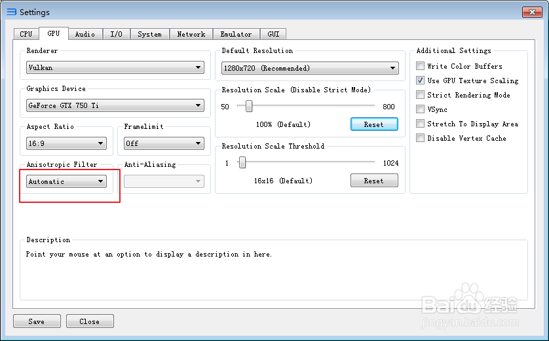549x341 pixels.
Task: Click the 'Renderer' group label
Action: click(x=42, y=50)
